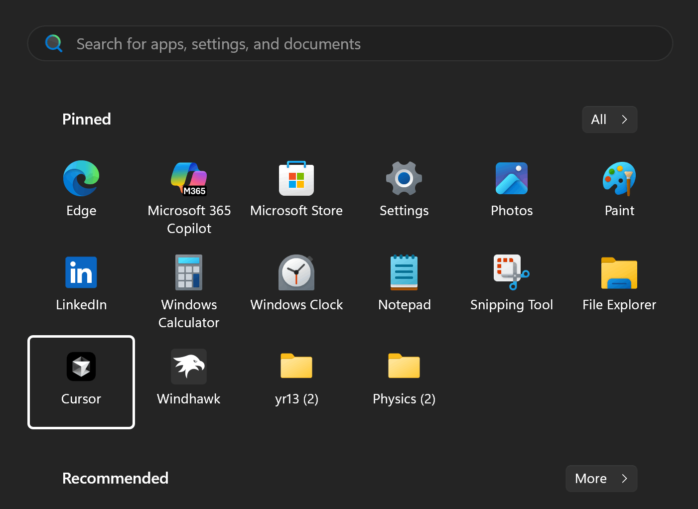Open the Edge browser icon

pyautogui.click(x=81, y=178)
